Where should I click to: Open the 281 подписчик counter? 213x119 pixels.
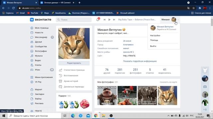120,71
